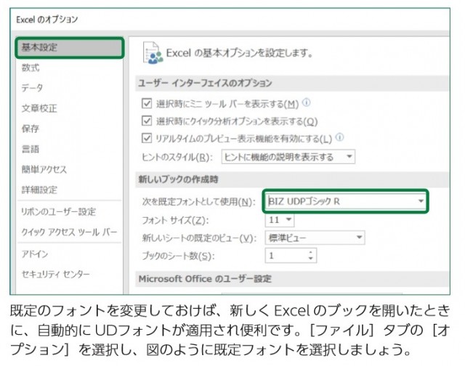465x366 pixels.
Task: Open the 数式 options category
Action: (x=31, y=68)
